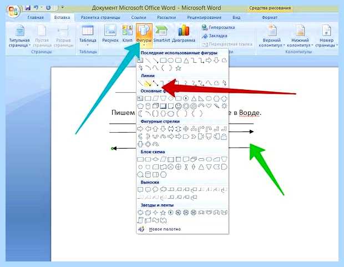344x267 pixels.
Task: Click Новое полотно at menu bottom
Action: (183, 229)
